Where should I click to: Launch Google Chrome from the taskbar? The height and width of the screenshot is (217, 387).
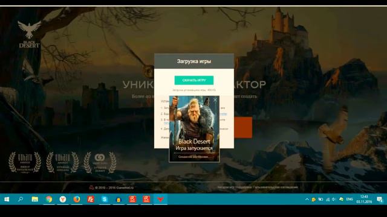(x=49, y=200)
